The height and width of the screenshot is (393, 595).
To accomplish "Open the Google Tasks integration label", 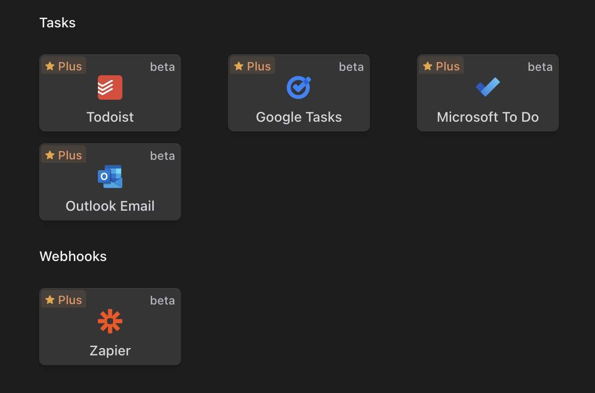I will 299,117.
